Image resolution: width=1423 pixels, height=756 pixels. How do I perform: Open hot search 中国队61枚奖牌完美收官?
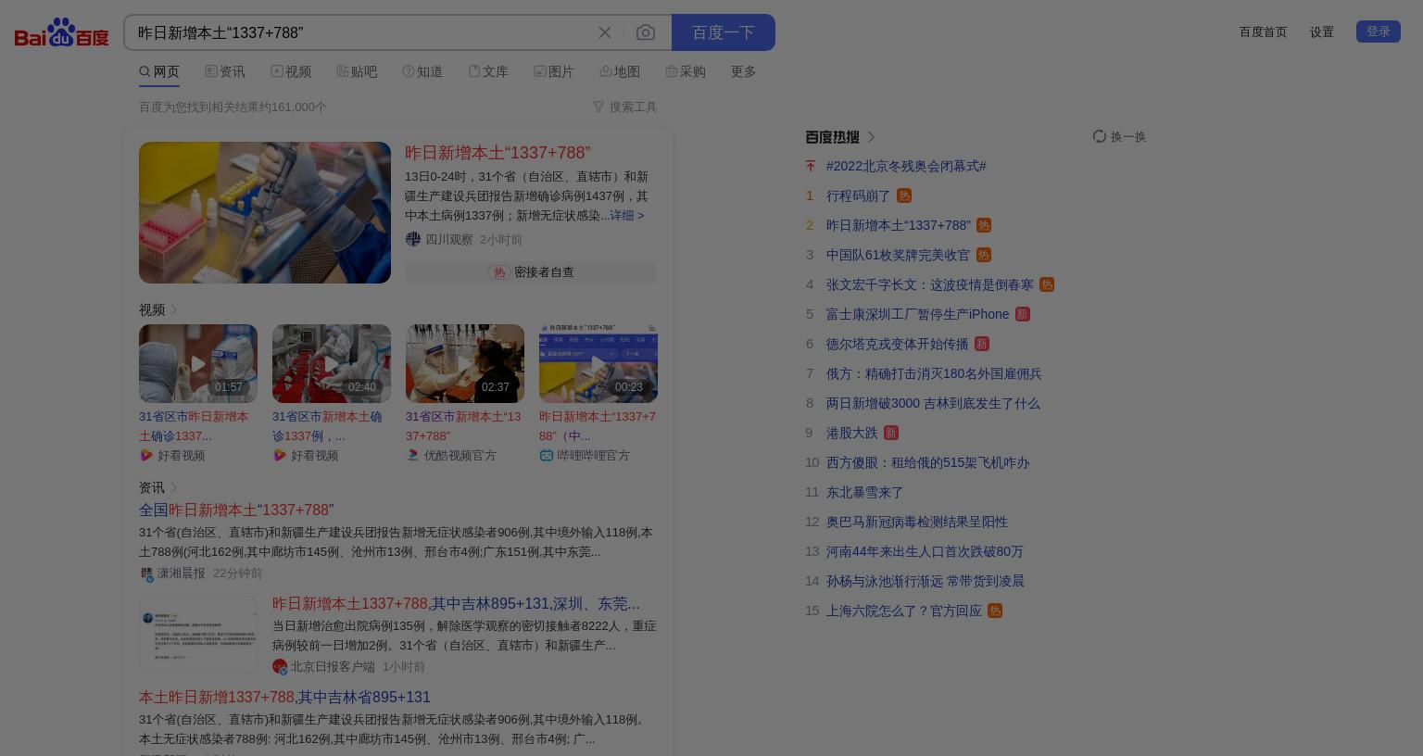898,255
